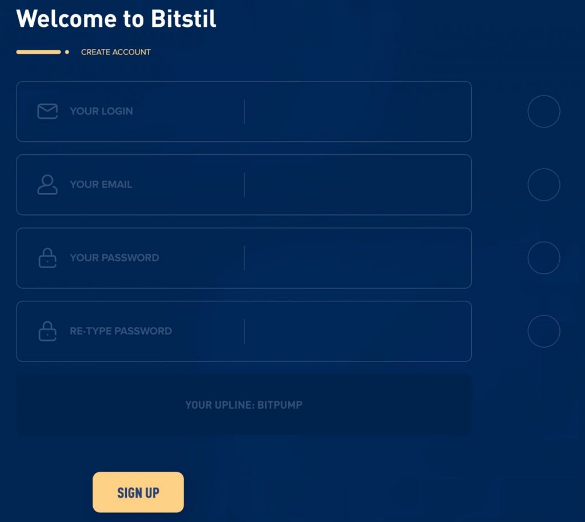Click the yellow progress bar under heading
The image size is (585, 522).
click(38, 52)
